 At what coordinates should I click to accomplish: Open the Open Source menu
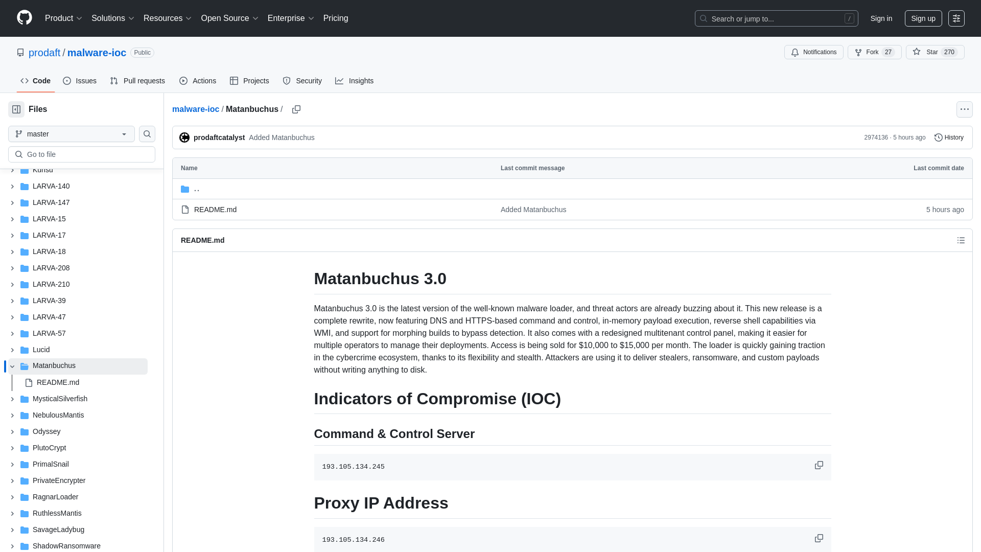229,18
